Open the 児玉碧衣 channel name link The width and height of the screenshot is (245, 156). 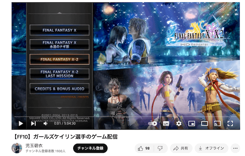34,146
